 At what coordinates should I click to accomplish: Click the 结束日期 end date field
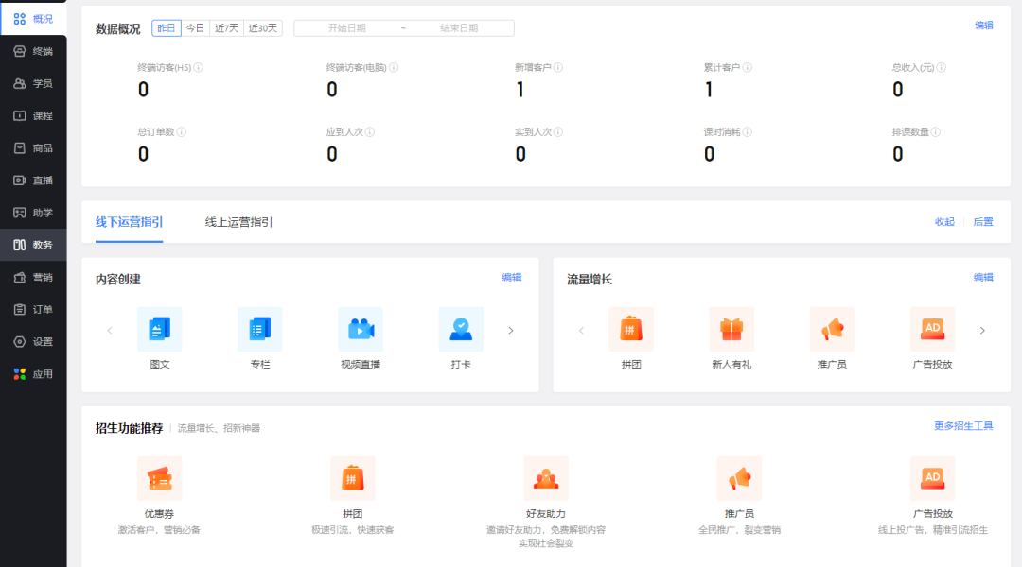point(460,28)
